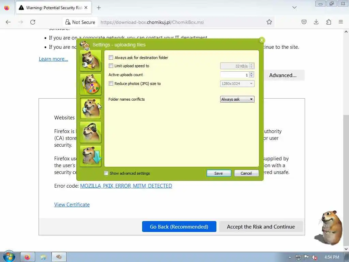This screenshot has height=262, width=349.
Task: Reload the current Firefox page
Action: [33, 22]
